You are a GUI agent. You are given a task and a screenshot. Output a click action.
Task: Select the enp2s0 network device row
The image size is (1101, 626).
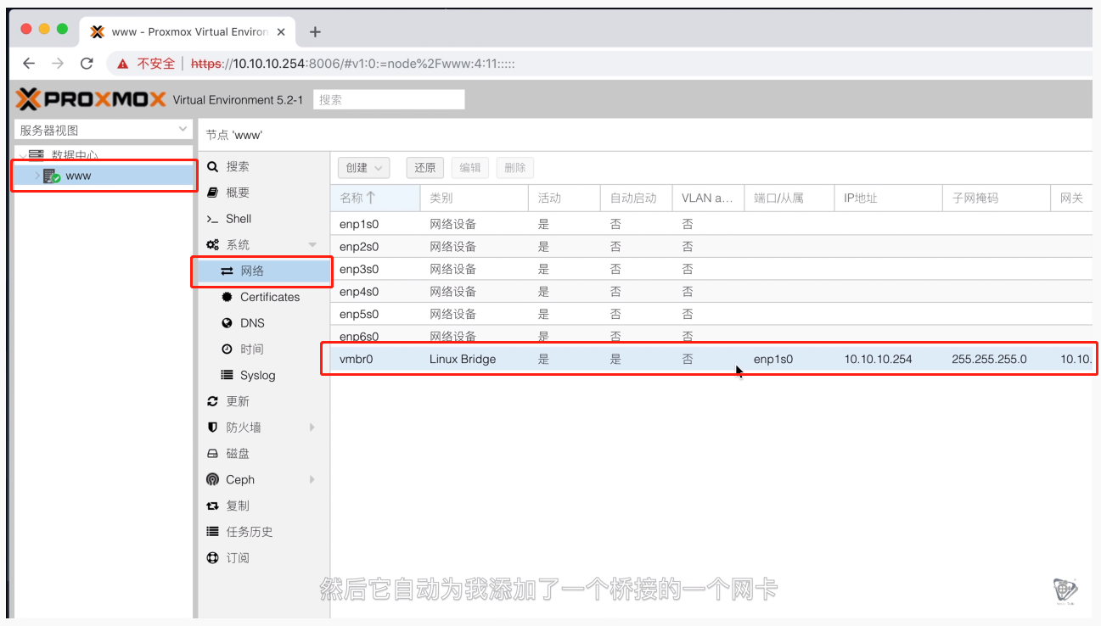point(711,247)
